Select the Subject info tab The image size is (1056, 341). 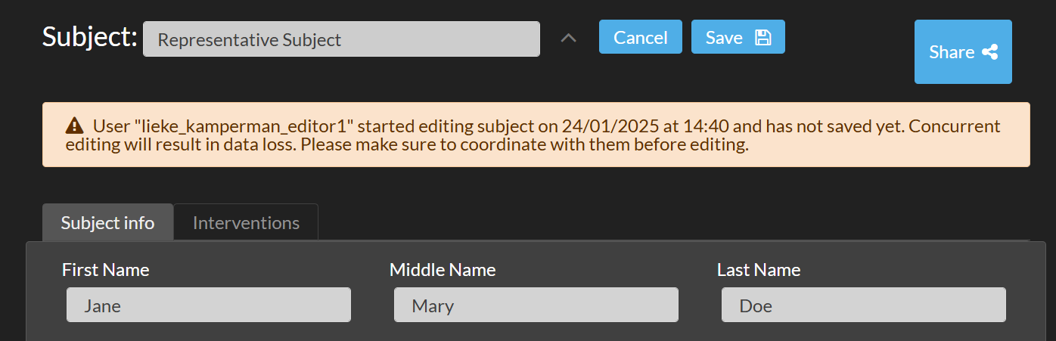107,222
